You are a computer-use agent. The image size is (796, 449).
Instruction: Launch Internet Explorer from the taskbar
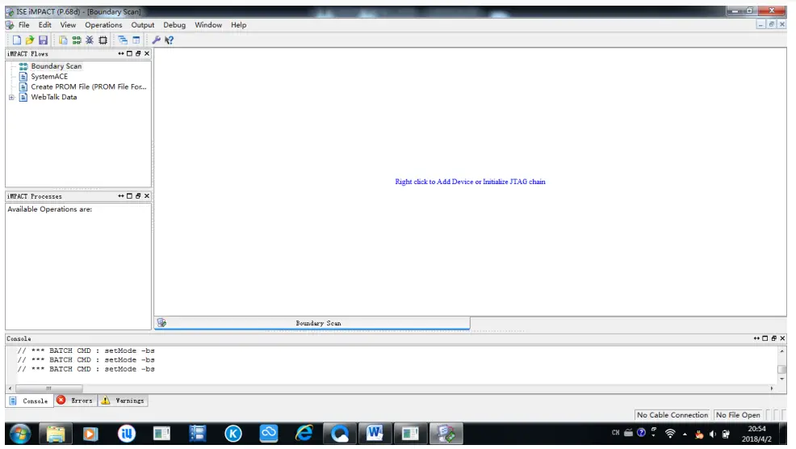point(304,434)
